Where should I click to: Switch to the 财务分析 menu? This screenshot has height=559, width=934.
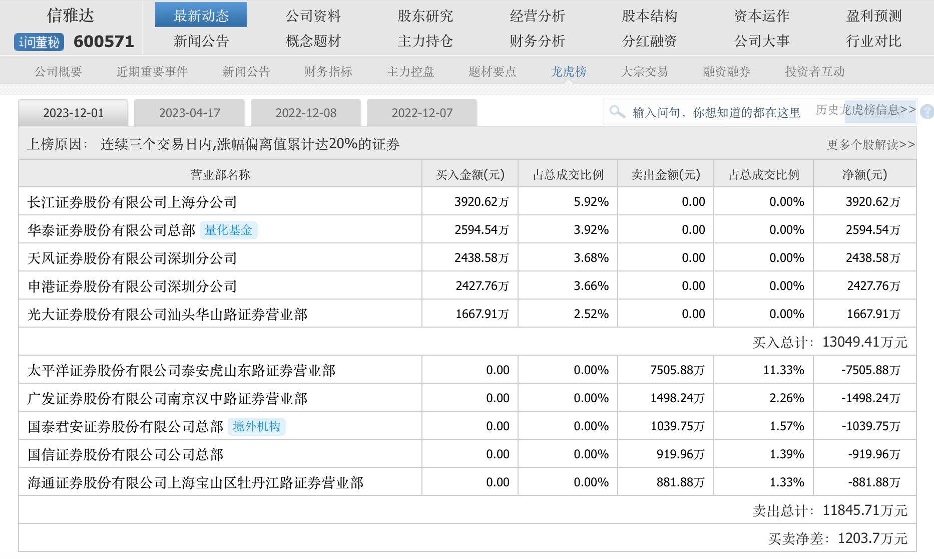[x=537, y=41]
